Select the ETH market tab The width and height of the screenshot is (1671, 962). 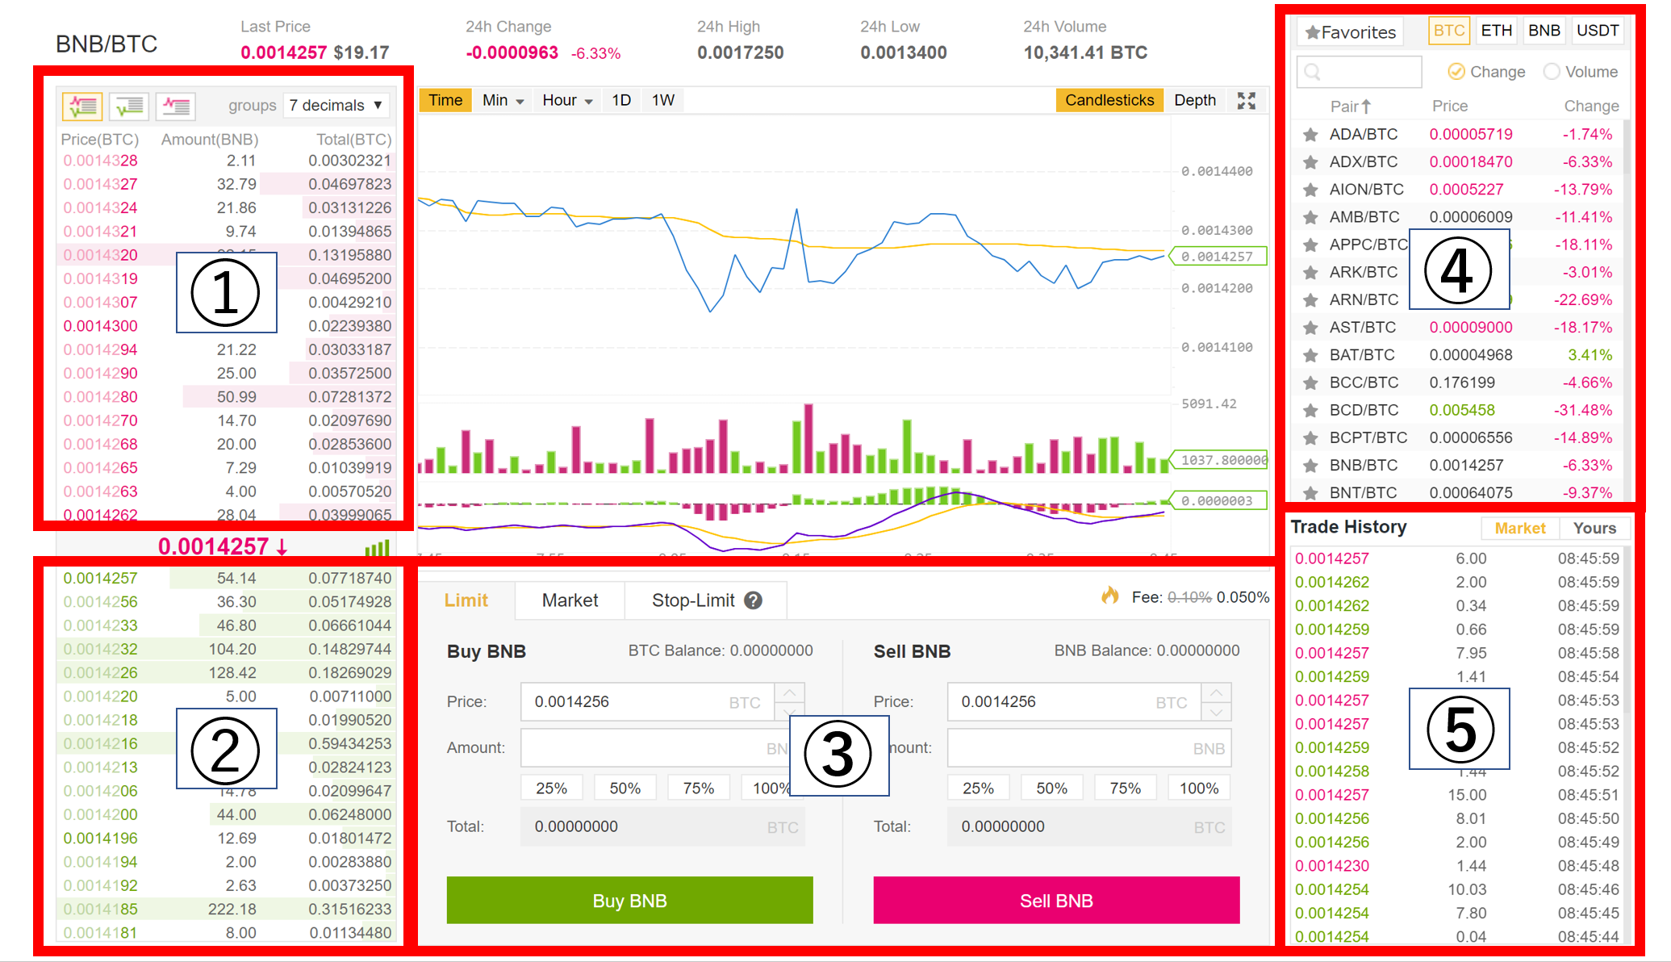1497,31
